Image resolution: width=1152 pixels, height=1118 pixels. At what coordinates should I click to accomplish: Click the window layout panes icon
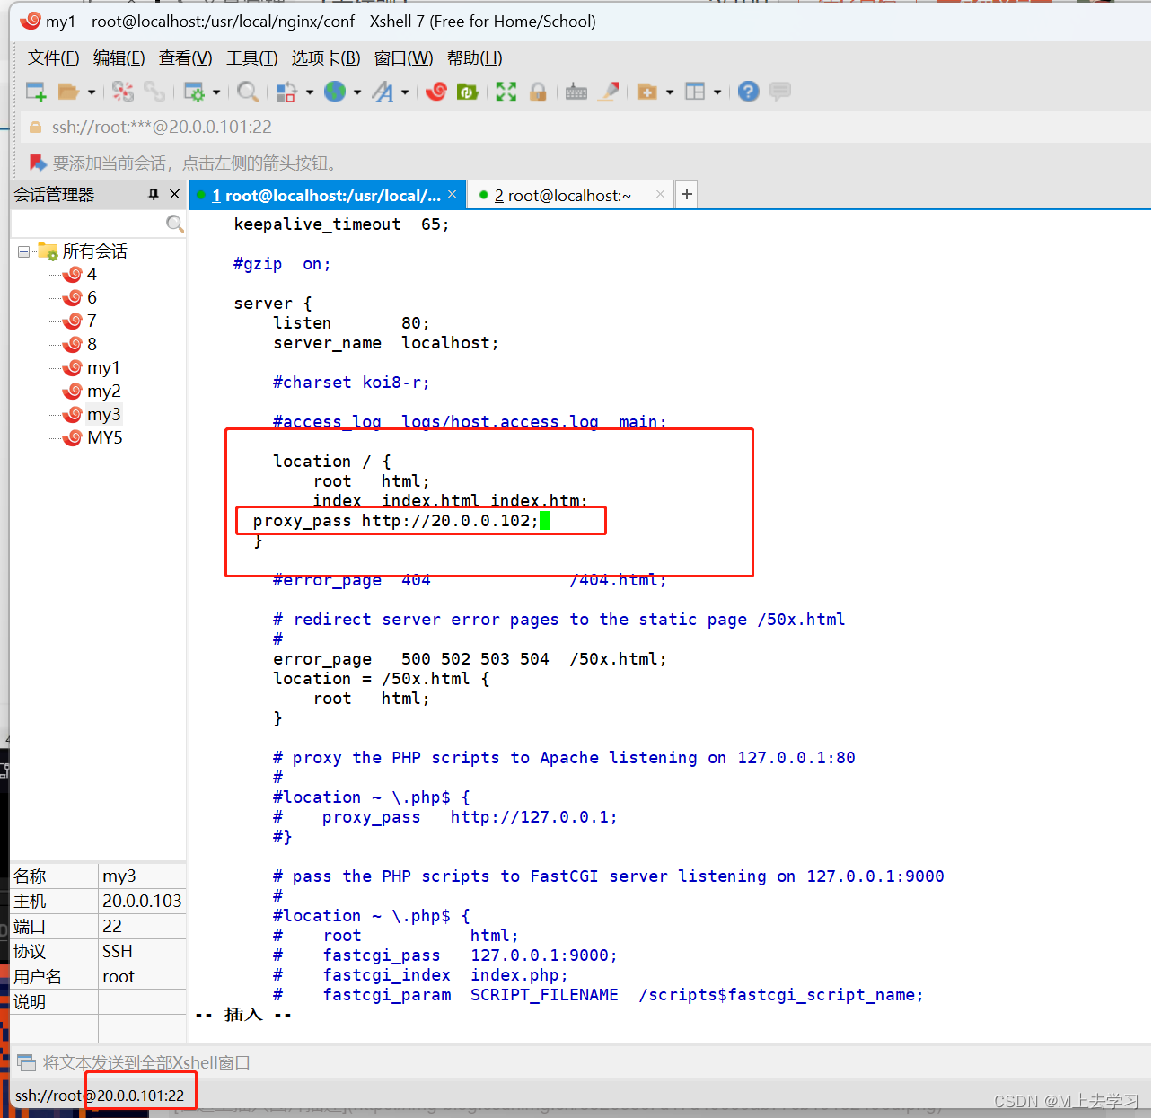click(695, 92)
